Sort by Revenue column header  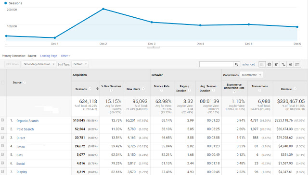pyautogui.click(x=286, y=89)
